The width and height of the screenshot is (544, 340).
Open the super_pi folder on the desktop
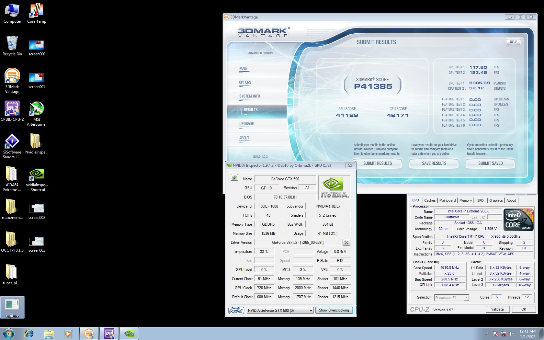tap(12, 275)
